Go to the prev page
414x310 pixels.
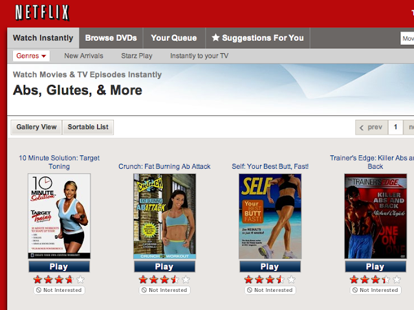(x=371, y=127)
